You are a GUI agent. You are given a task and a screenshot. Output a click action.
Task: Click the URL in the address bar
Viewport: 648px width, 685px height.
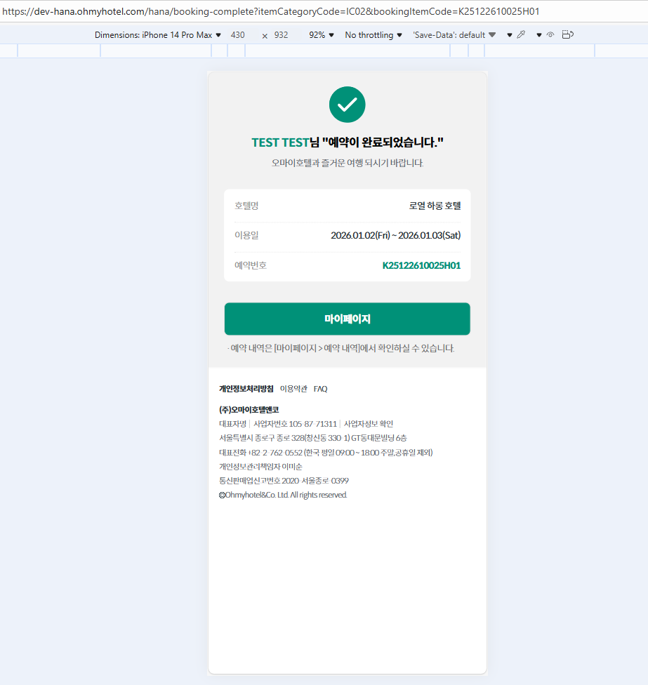pos(271,11)
